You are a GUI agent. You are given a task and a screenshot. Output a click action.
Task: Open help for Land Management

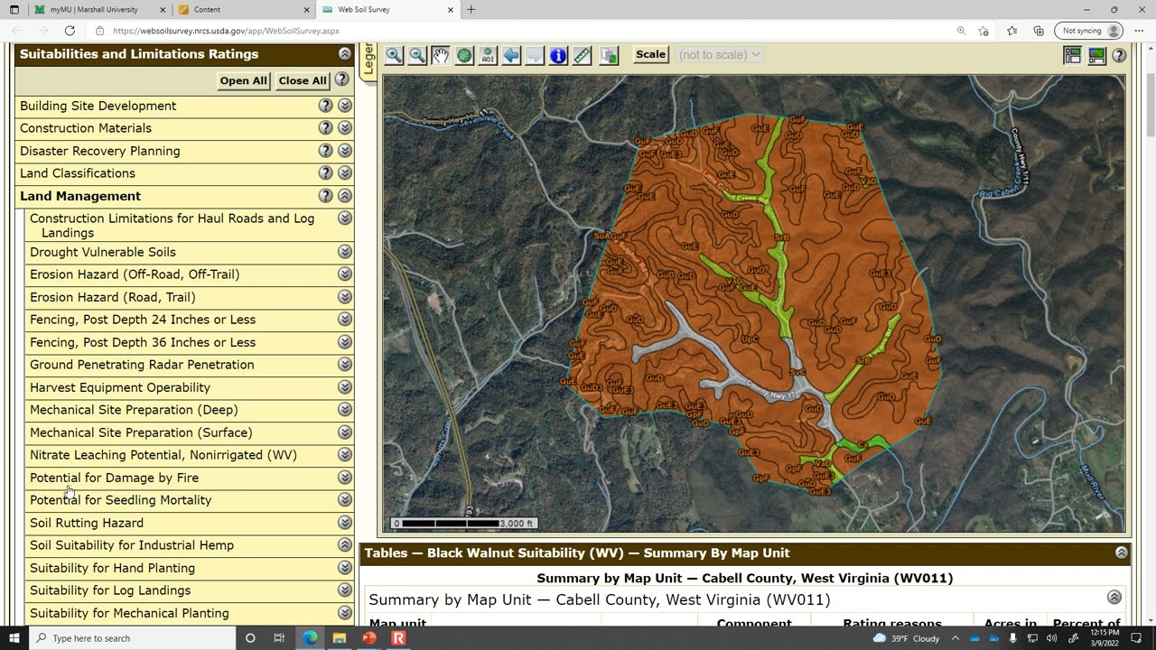325,196
